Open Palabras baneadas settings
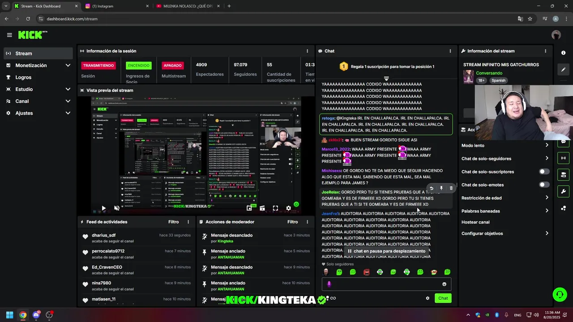573x322 pixels. coord(505,211)
